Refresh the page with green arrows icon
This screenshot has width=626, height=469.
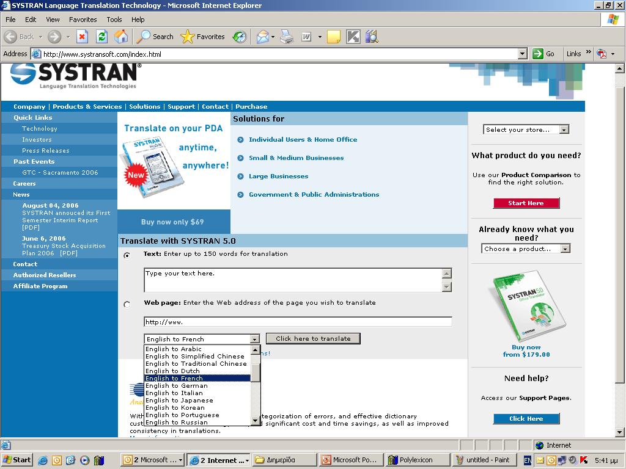102,37
